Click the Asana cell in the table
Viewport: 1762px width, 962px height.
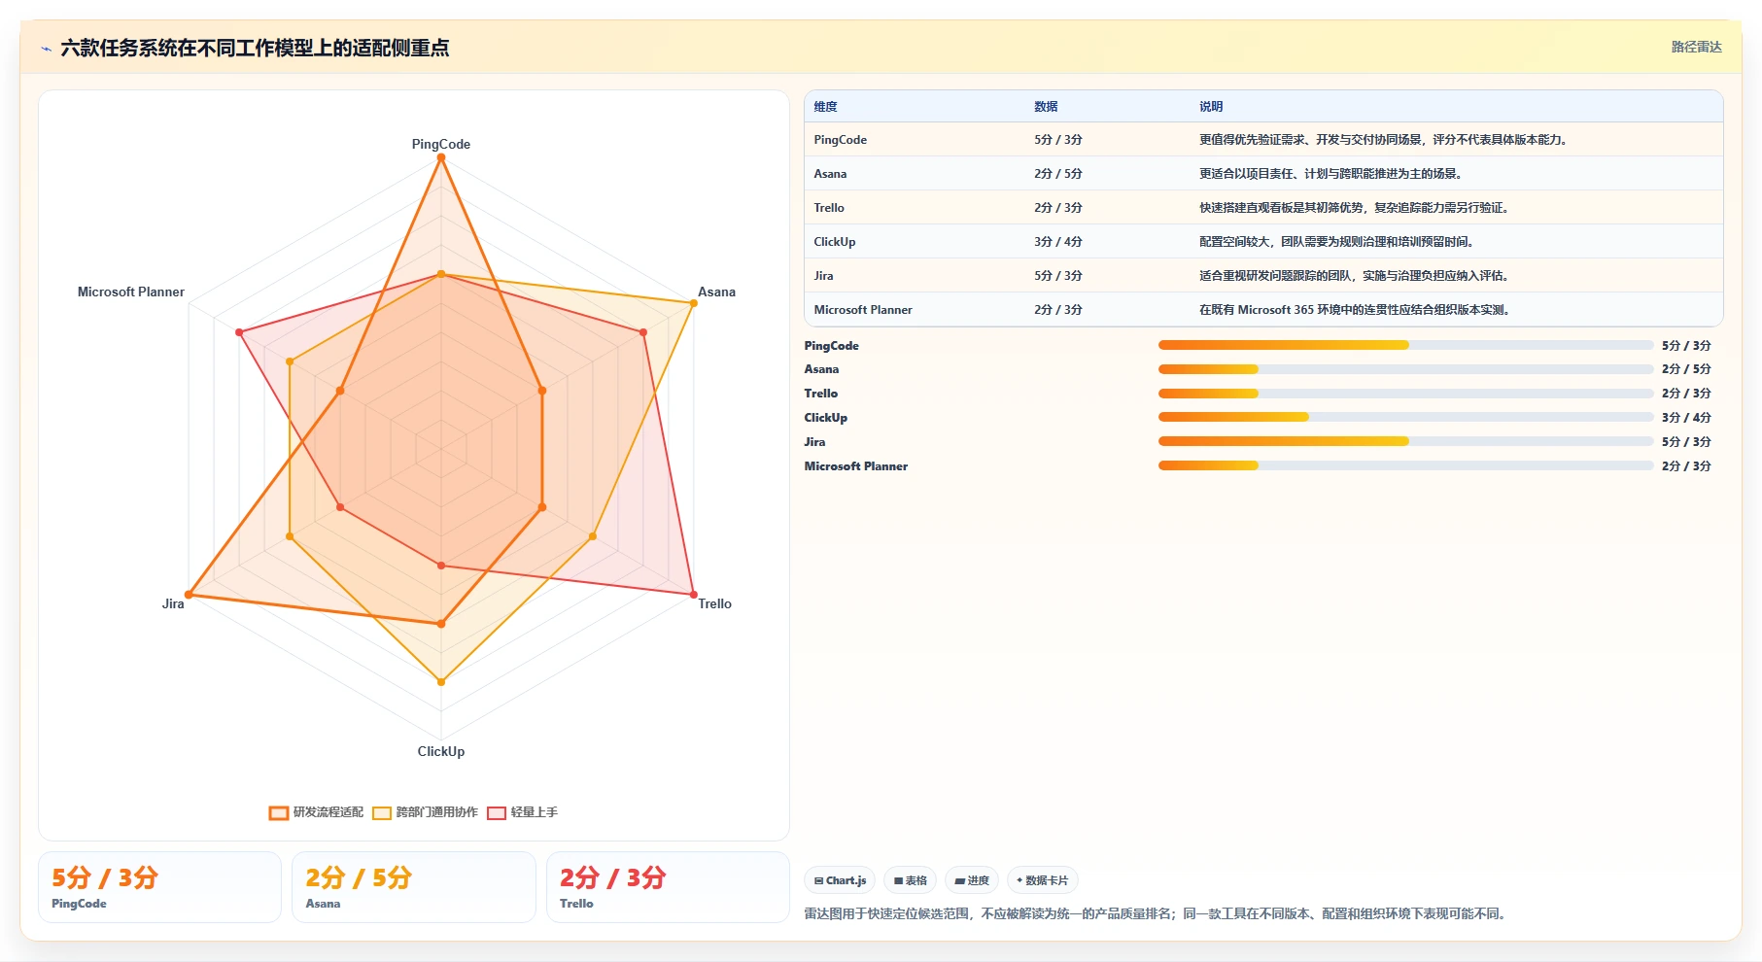coord(830,174)
